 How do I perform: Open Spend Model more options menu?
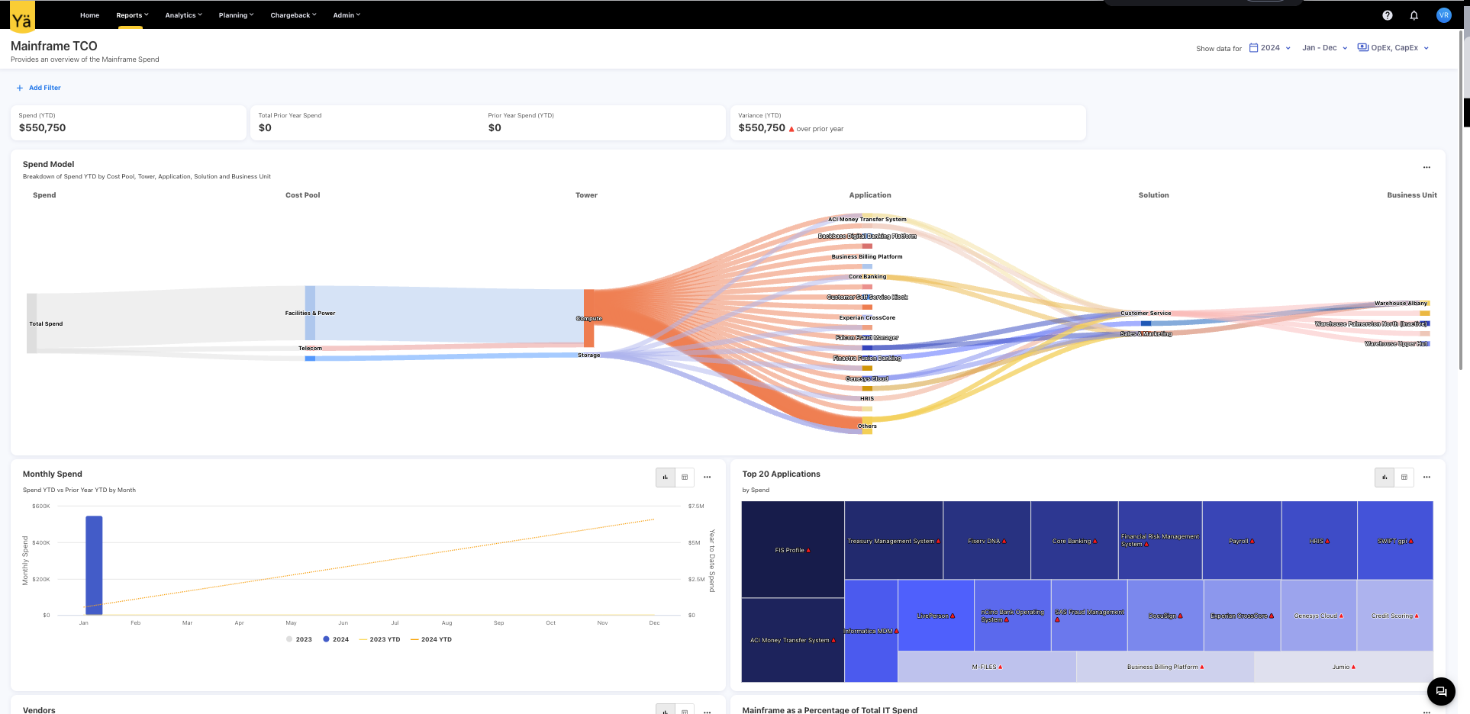(1426, 167)
